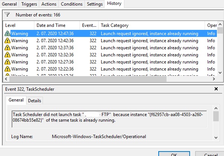Sort events by Task Category column
The width and height of the screenshot is (224, 156).
click(x=115, y=25)
